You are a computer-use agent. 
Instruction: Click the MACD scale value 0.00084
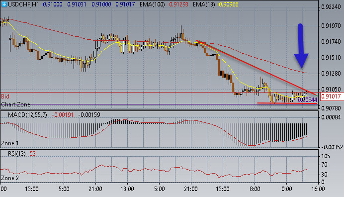tap(331, 117)
